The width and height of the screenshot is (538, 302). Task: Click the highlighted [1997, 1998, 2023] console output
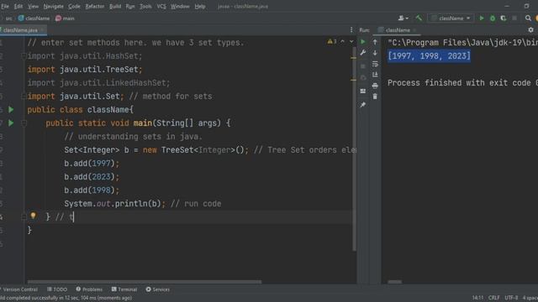coord(429,56)
